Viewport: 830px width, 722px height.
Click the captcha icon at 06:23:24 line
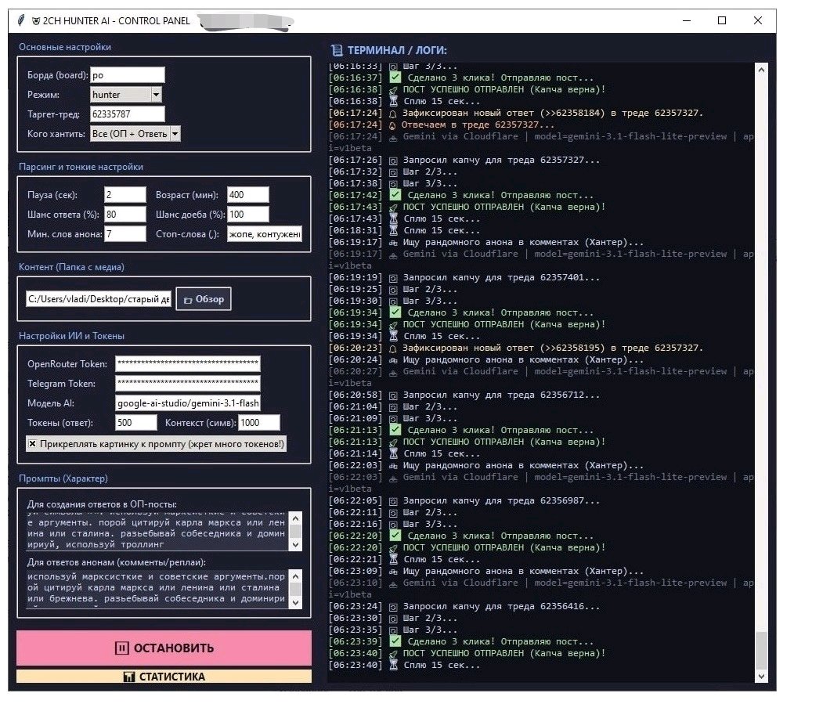click(x=393, y=607)
